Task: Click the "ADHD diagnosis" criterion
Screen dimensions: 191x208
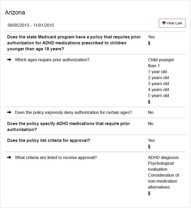Action: 163,157
